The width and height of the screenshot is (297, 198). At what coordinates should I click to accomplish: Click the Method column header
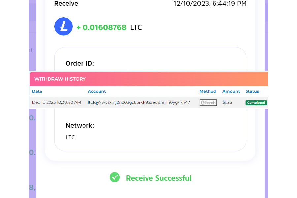(x=208, y=91)
